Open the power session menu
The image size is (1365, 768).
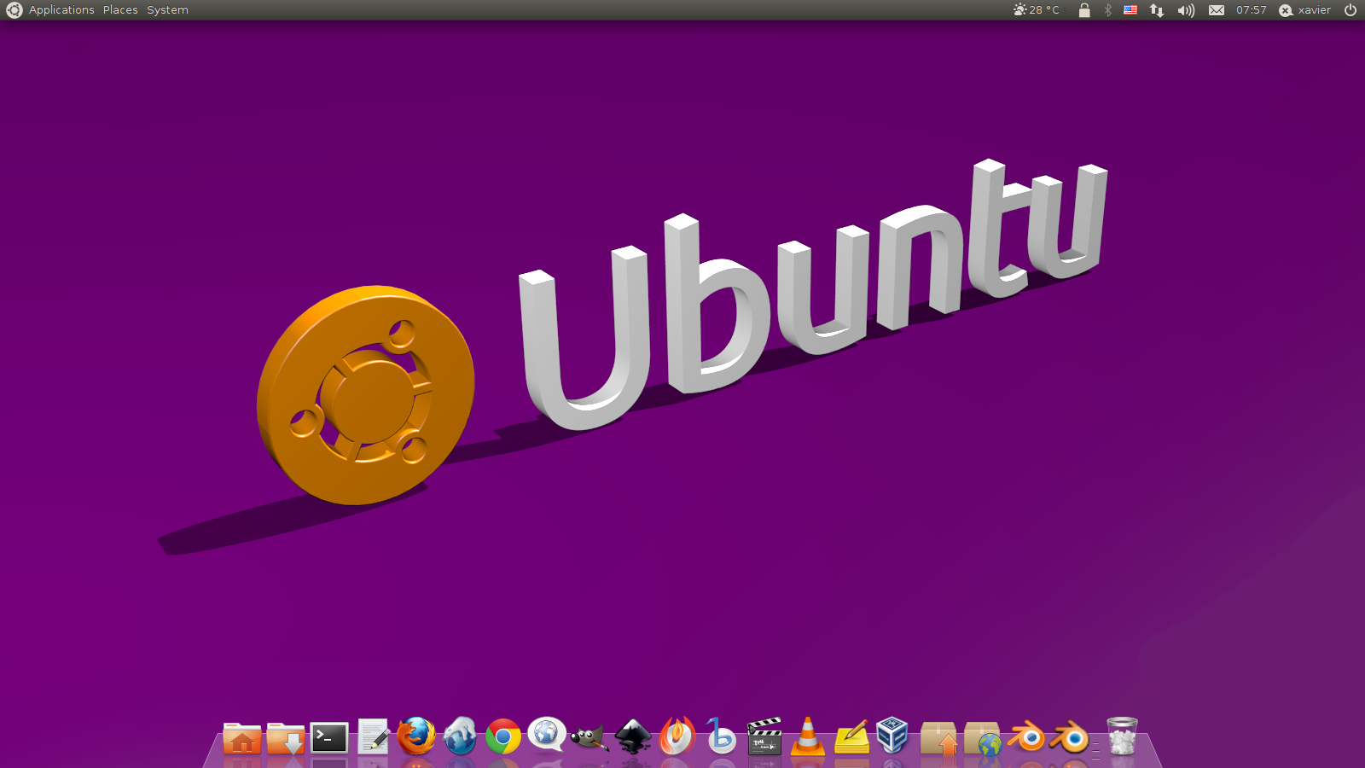(x=1350, y=10)
